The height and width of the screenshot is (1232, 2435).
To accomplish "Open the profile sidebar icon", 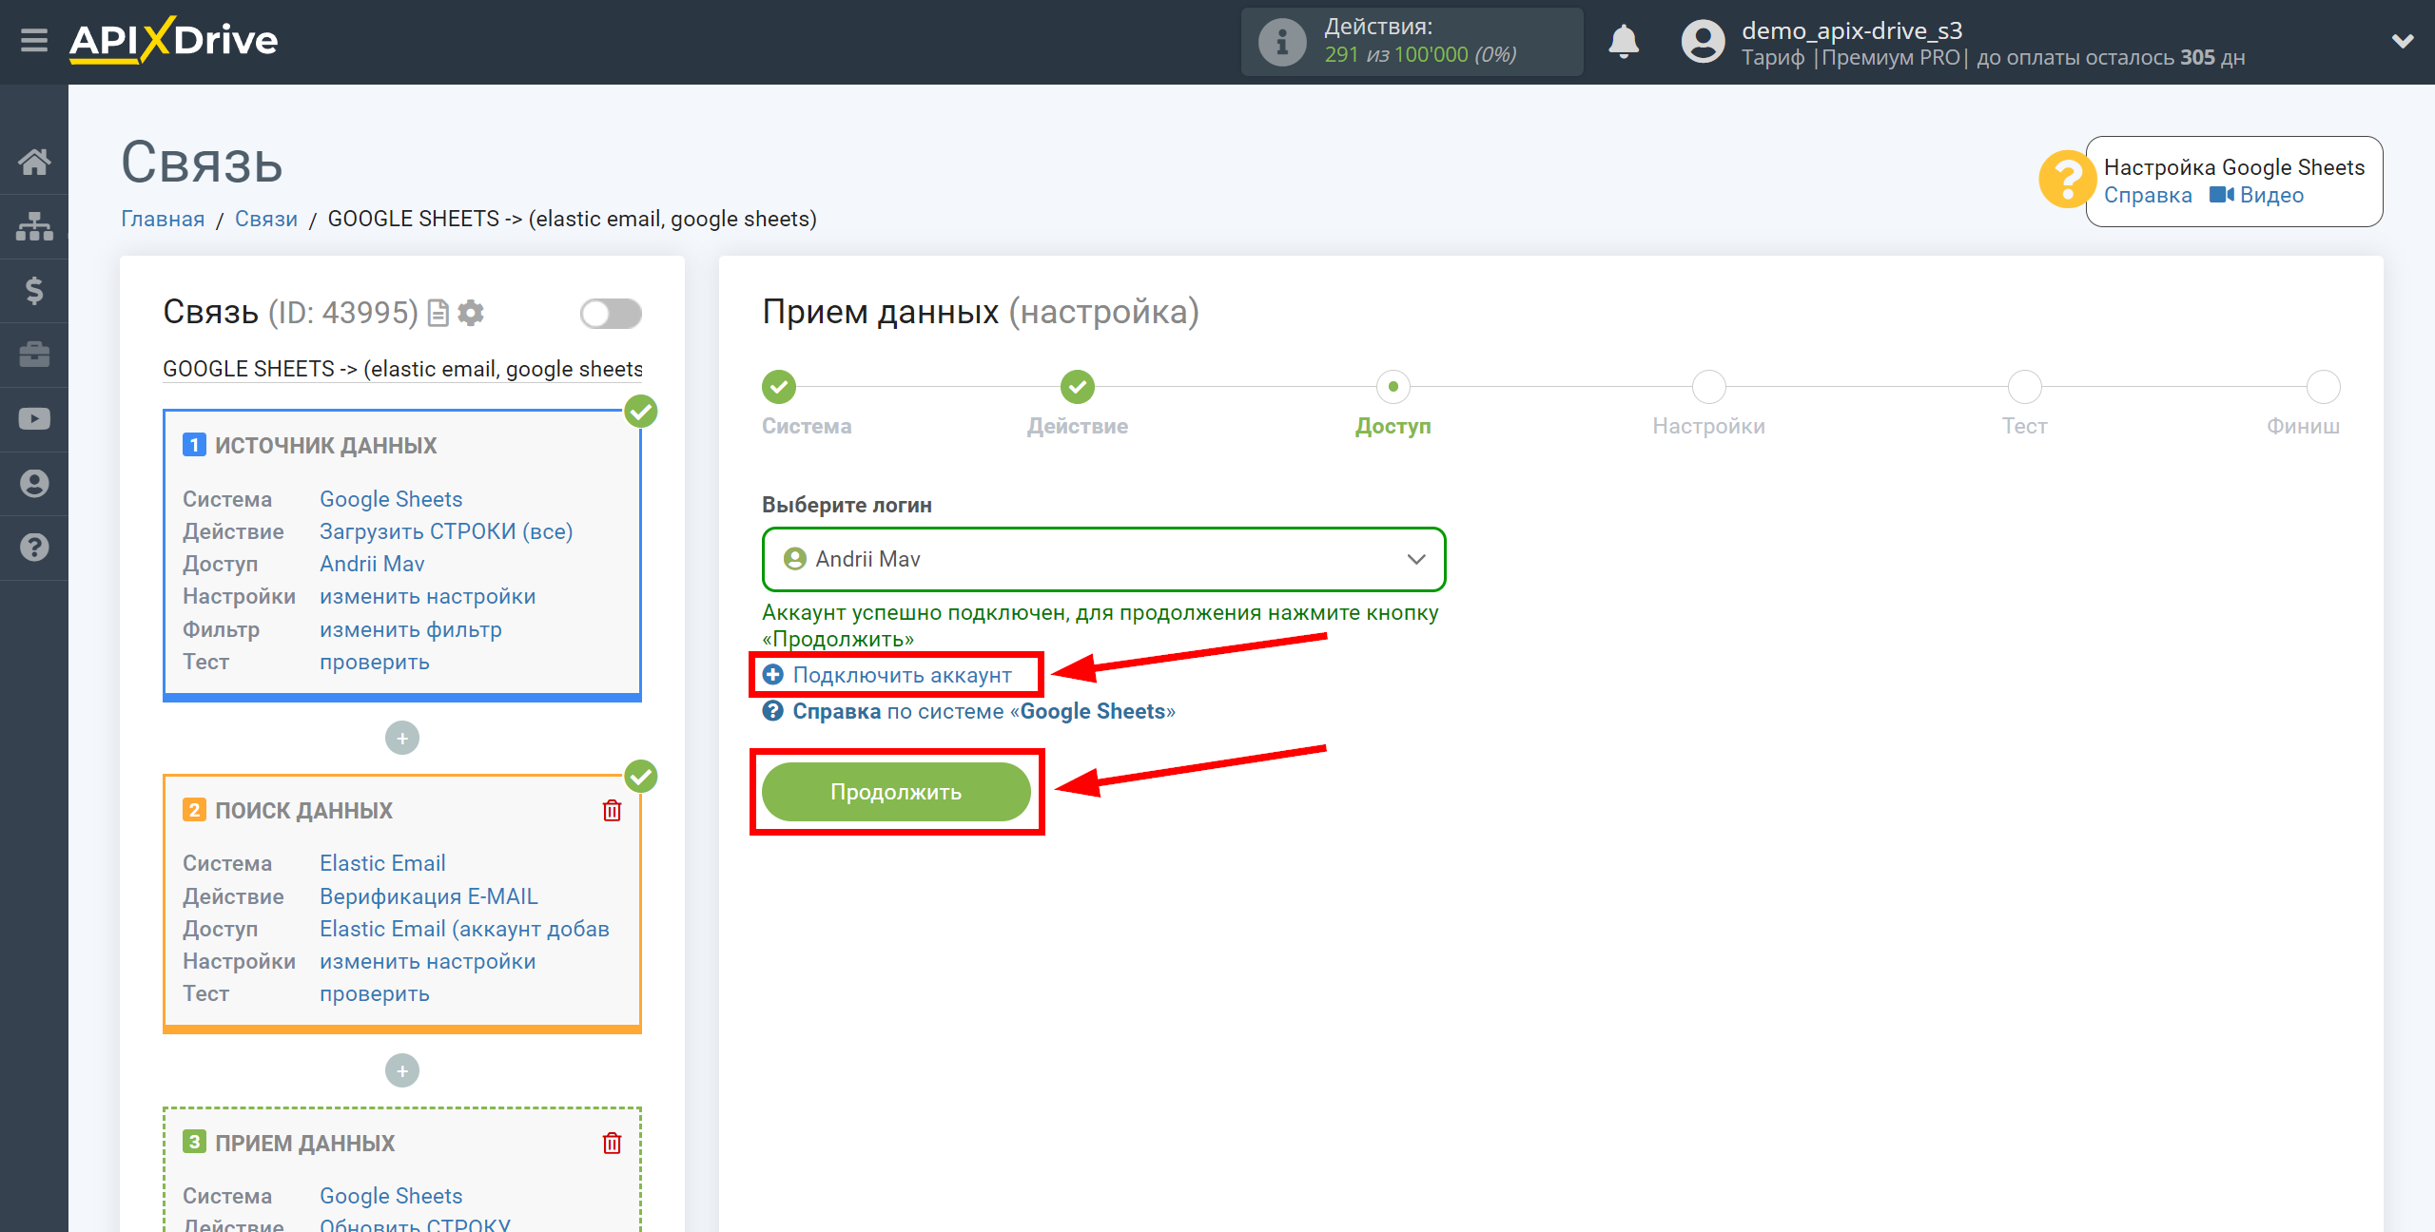I will tap(34, 483).
